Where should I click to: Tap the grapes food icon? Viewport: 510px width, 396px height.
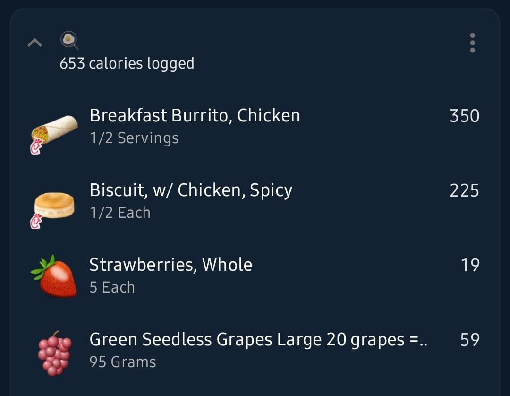coord(55,353)
